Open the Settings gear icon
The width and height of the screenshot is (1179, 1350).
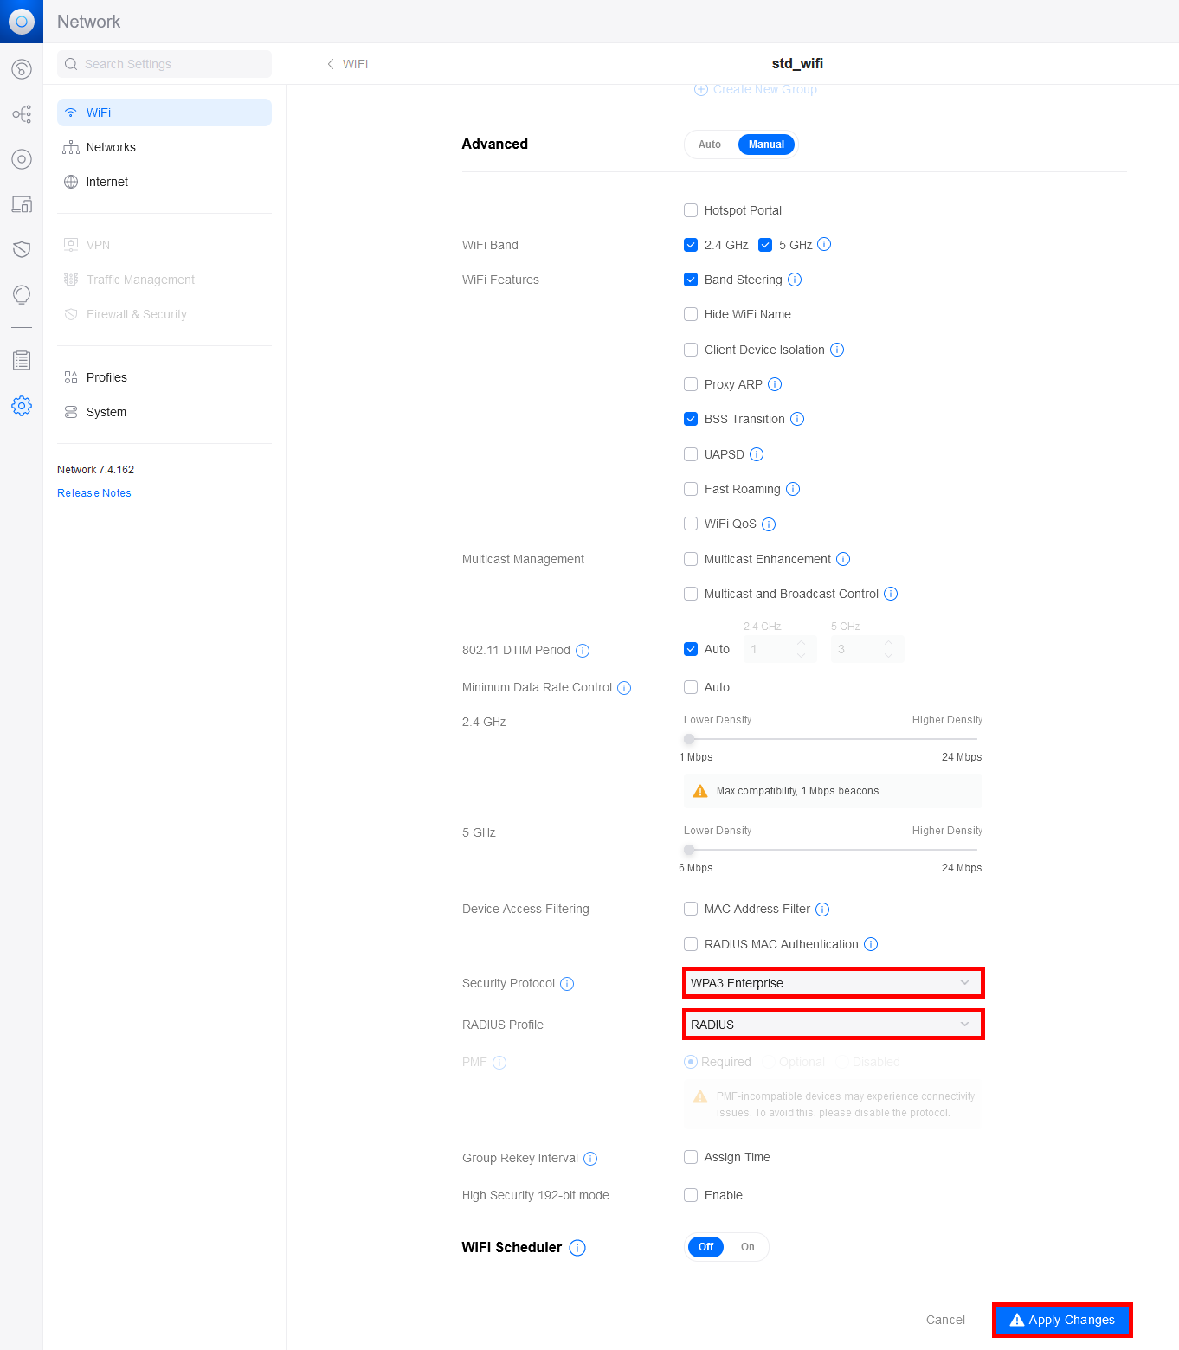(22, 405)
